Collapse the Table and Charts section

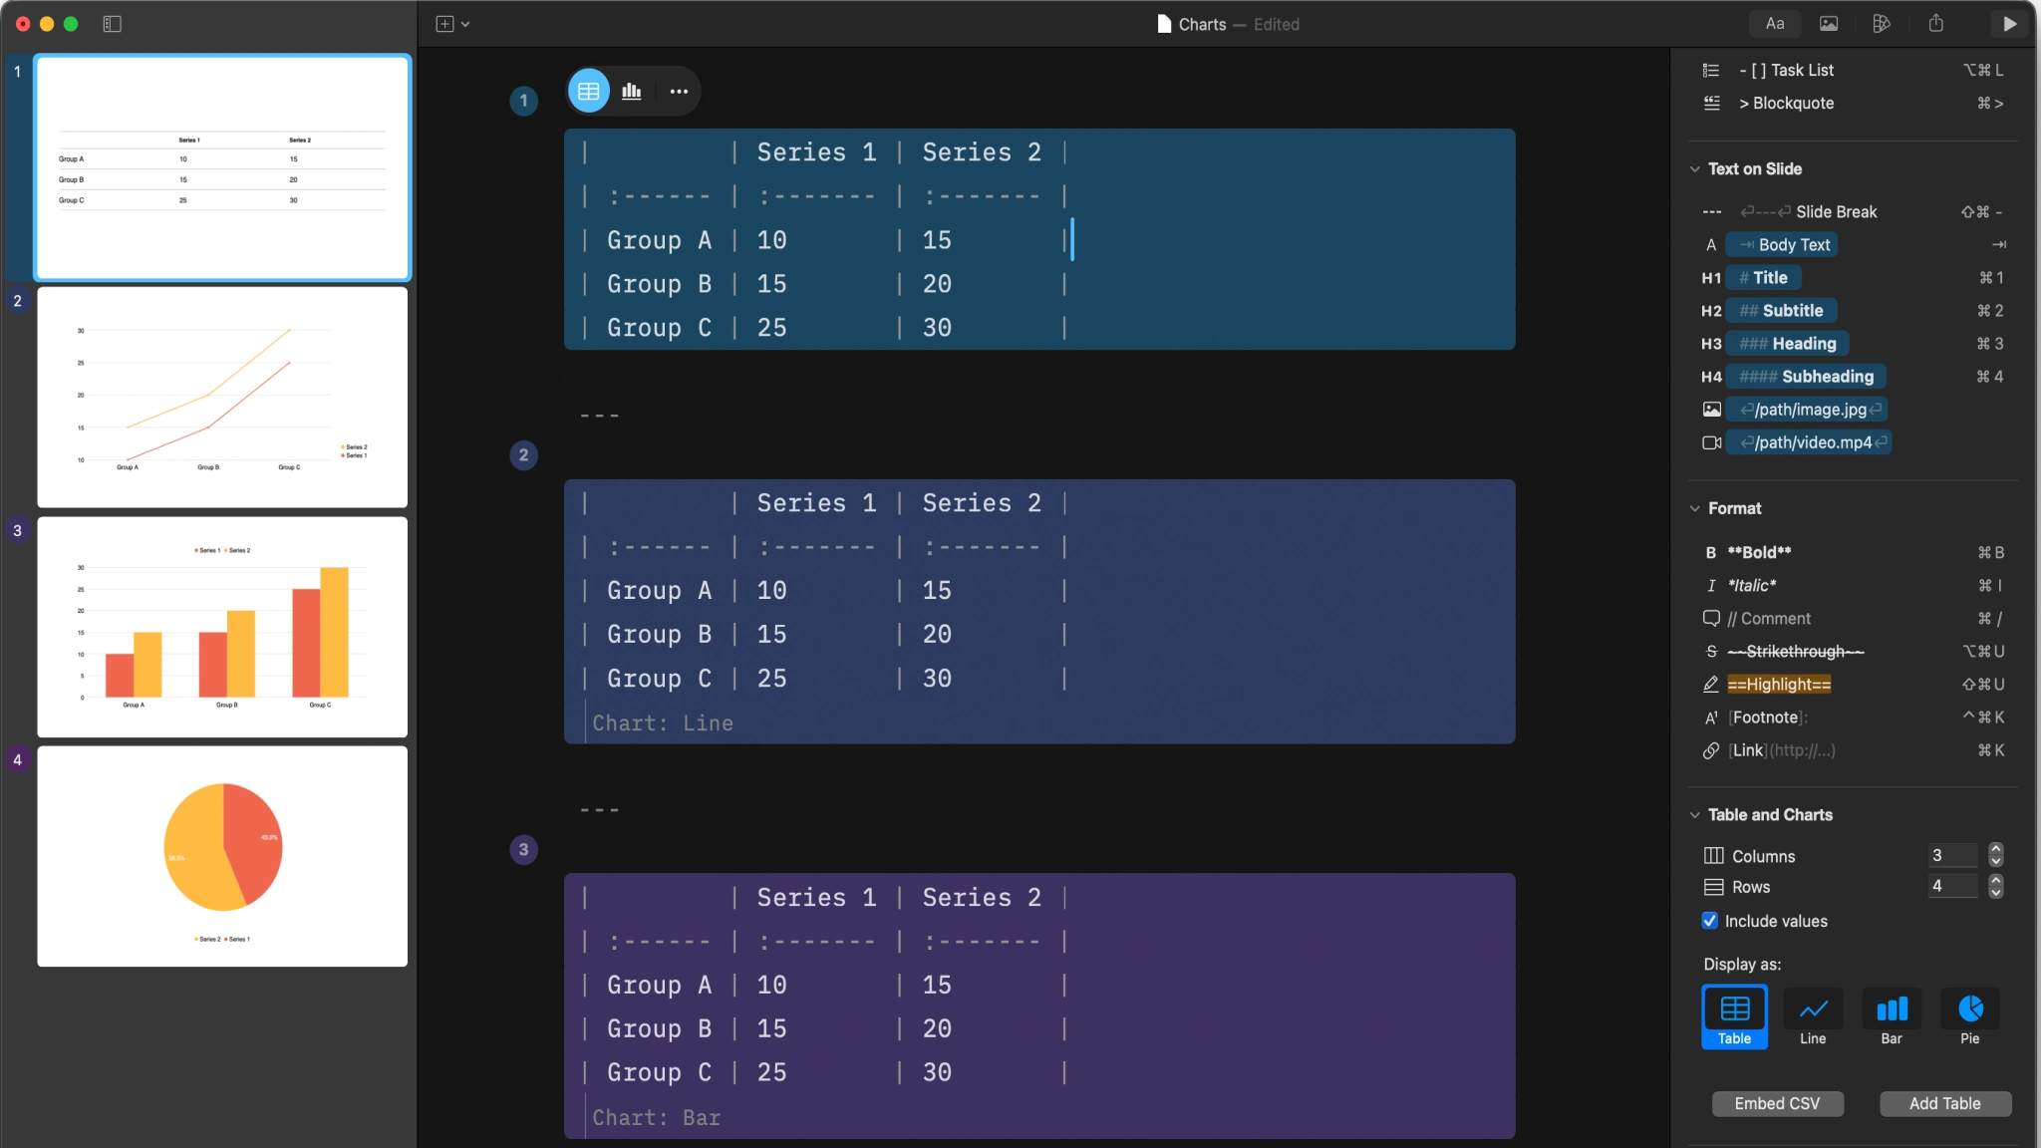coord(1695,814)
